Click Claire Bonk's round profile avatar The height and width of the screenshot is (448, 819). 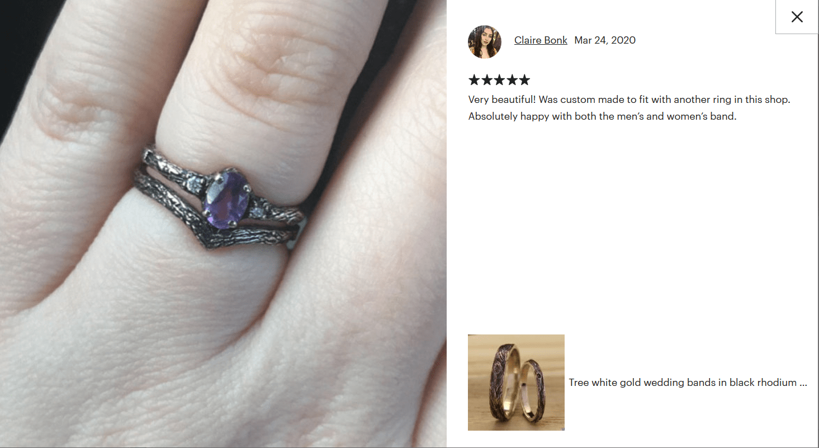coord(484,42)
